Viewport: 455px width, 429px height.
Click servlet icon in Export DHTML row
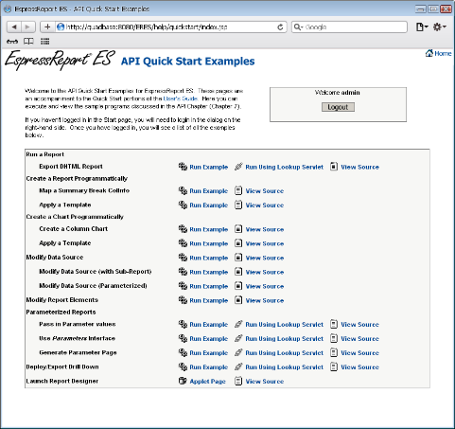coord(238,167)
